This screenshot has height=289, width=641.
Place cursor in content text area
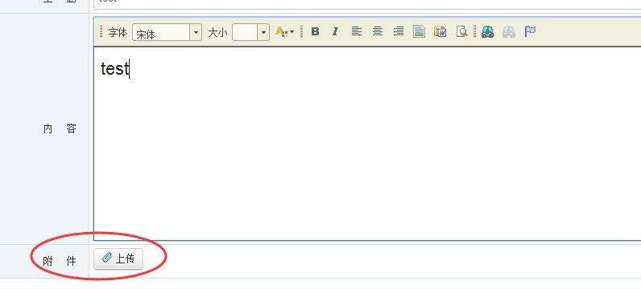(x=367, y=144)
